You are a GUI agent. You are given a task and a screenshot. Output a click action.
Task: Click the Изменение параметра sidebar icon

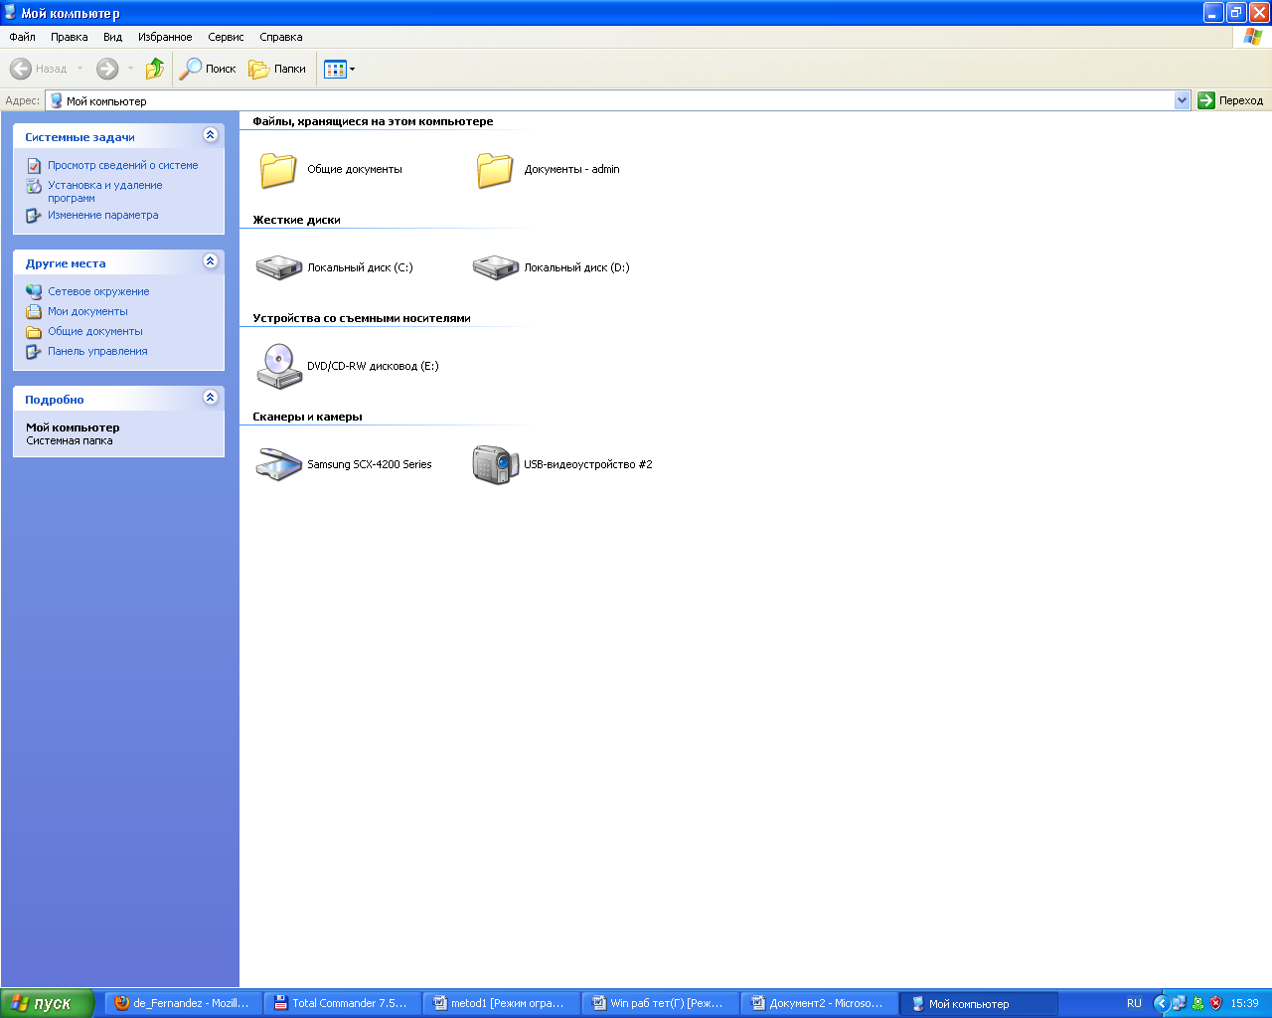coord(34,215)
